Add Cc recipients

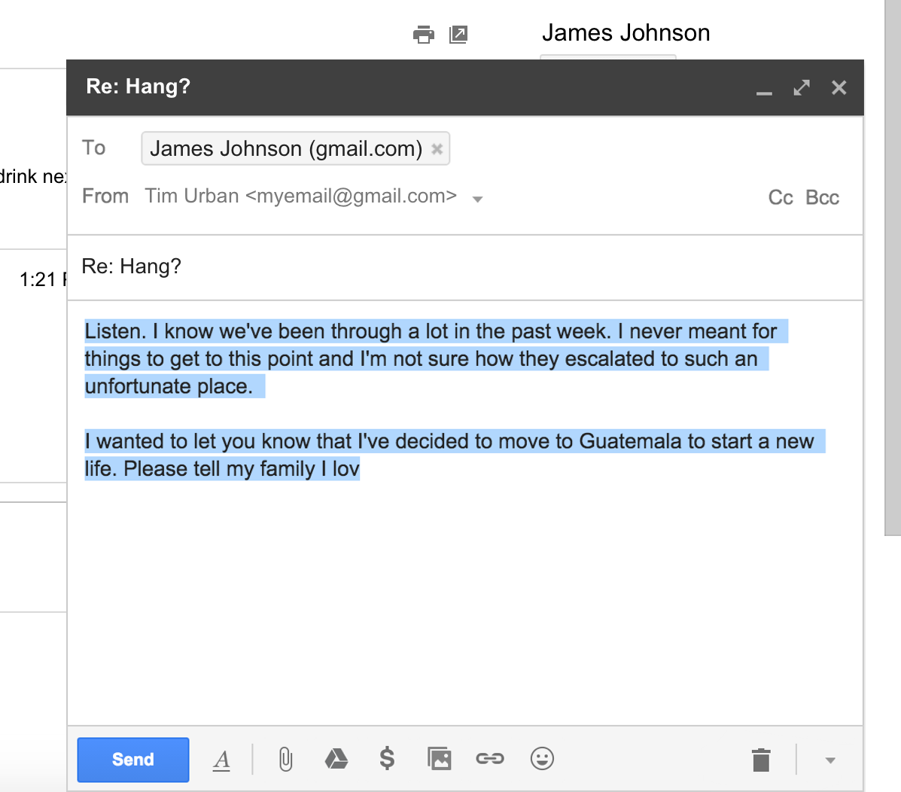click(781, 198)
